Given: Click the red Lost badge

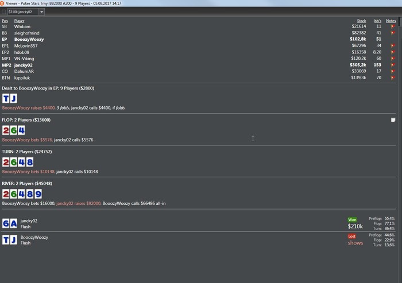Looking at the screenshot, I should pyautogui.click(x=351, y=236).
